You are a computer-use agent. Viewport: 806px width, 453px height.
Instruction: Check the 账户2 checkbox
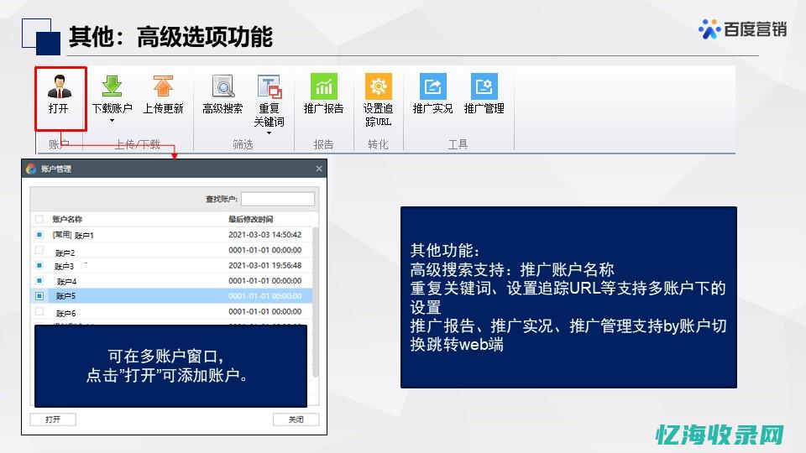tap(39, 251)
